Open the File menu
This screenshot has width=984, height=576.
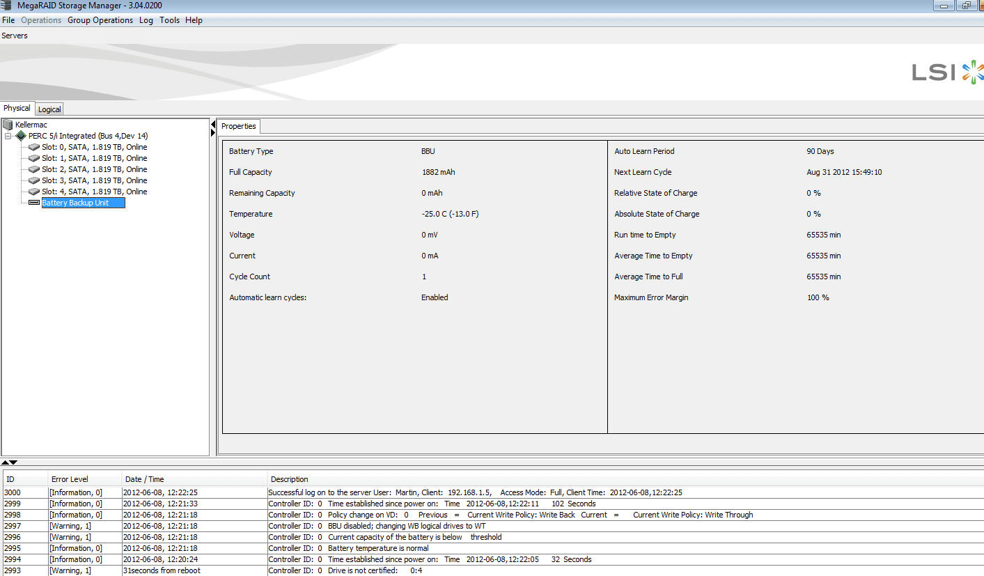[x=8, y=20]
